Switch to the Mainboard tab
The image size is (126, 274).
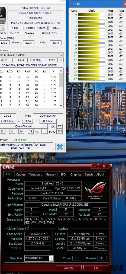coord(35,174)
